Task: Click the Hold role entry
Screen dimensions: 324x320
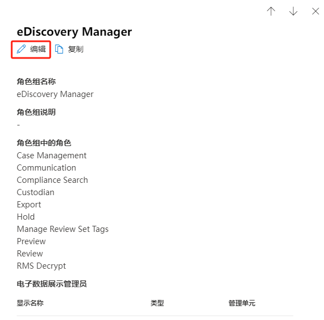Action: [x=26, y=217]
